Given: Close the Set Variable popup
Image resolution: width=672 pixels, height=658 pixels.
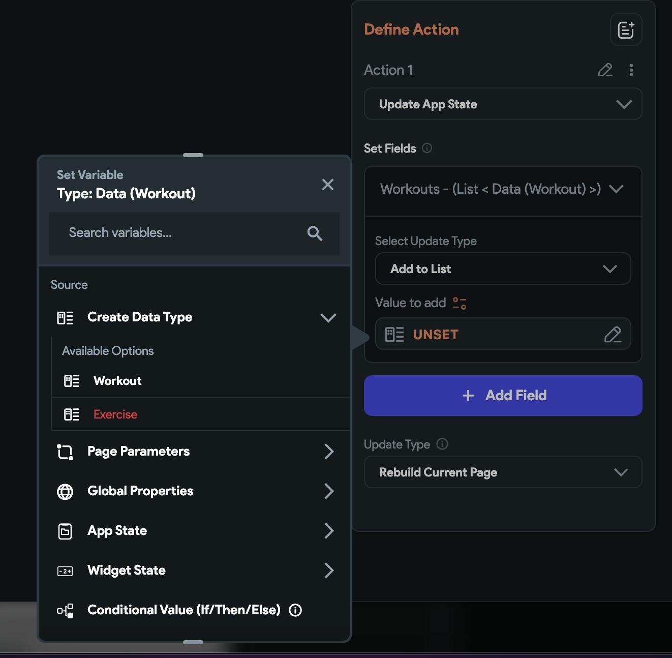Looking at the screenshot, I should 328,184.
